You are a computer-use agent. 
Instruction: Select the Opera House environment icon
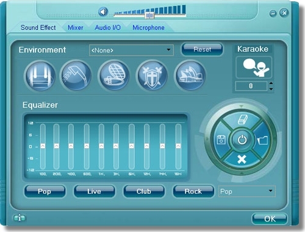pyautogui.click(x=190, y=76)
